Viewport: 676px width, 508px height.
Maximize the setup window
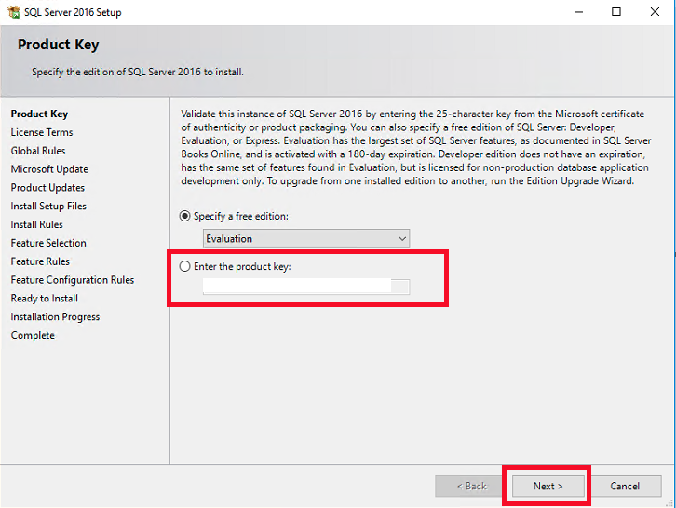616,12
